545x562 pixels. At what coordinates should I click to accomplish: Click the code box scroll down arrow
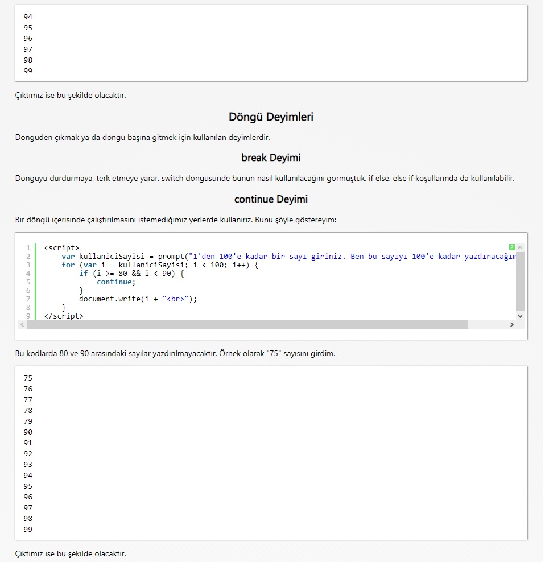click(520, 316)
